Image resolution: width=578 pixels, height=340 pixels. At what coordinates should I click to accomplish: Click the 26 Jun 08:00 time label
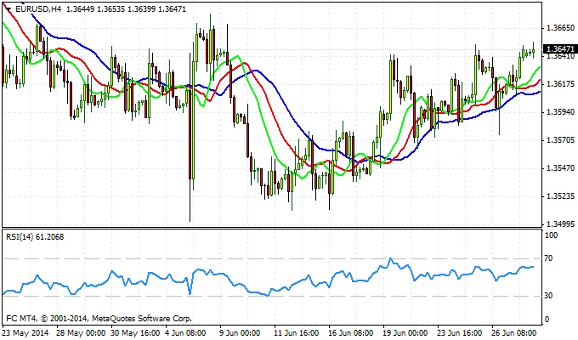pos(514,333)
